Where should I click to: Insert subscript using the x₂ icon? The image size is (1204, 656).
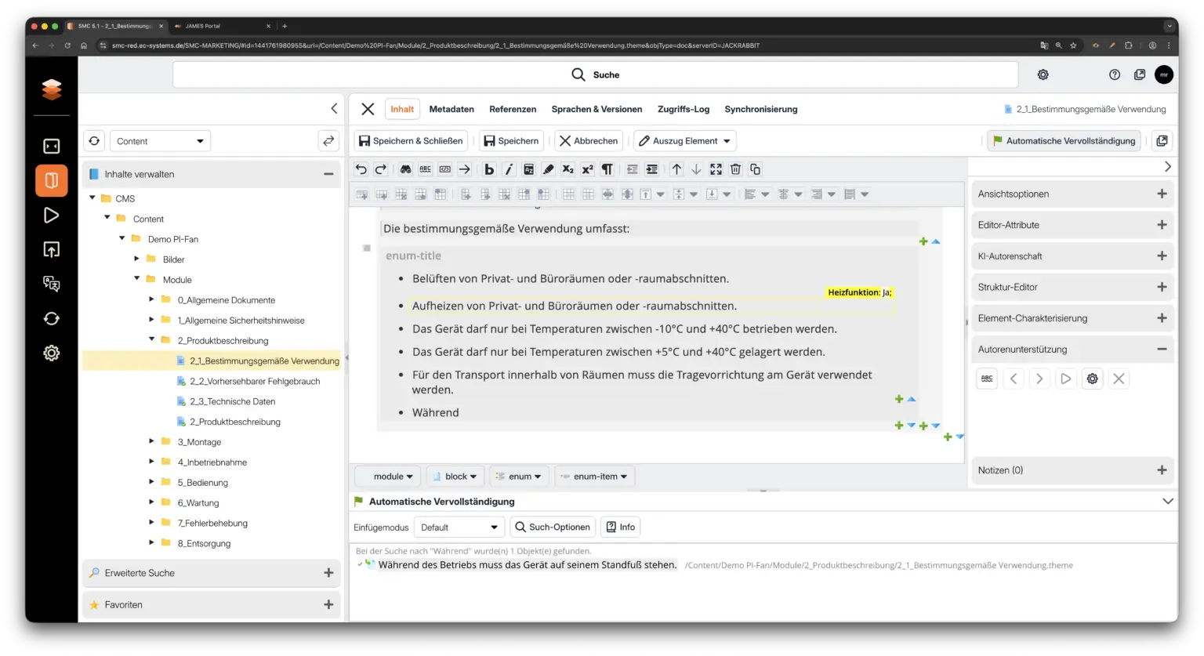pyautogui.click(x=568, y=169)
